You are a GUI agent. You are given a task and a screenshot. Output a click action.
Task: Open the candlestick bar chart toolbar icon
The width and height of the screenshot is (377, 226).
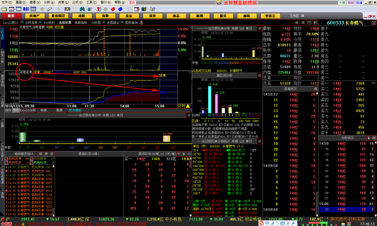click(x=19, y=9)
